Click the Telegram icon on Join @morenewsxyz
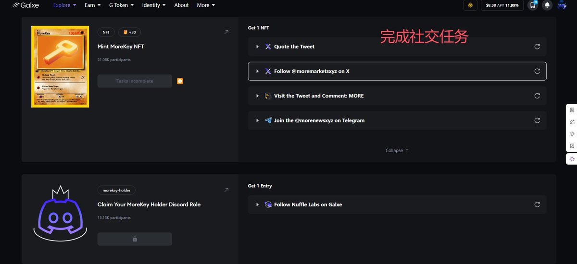This screenshot has width=577, height=264. click(x=268, y=120)
